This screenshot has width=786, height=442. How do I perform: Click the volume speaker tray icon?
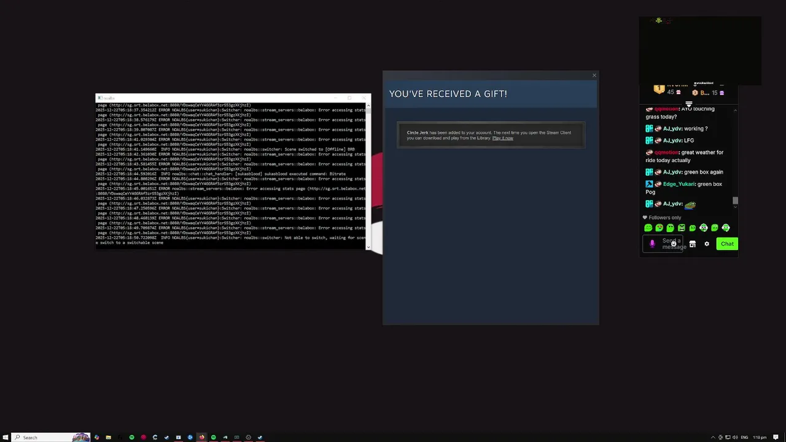pyautogui.click(x=735, y=437)
